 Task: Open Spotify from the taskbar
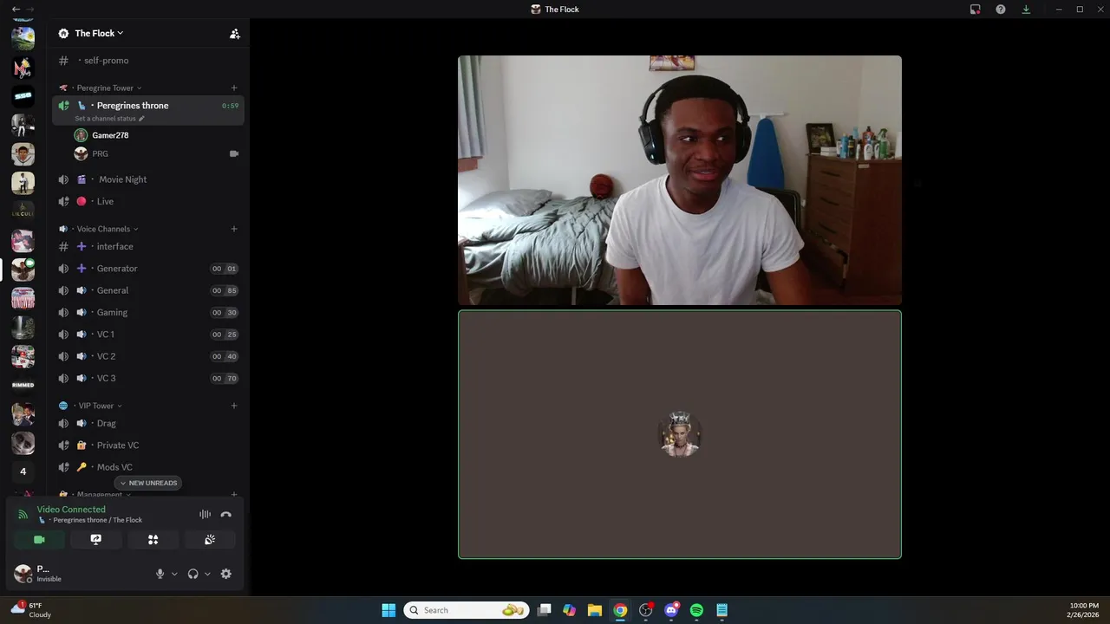pos(696,610)
